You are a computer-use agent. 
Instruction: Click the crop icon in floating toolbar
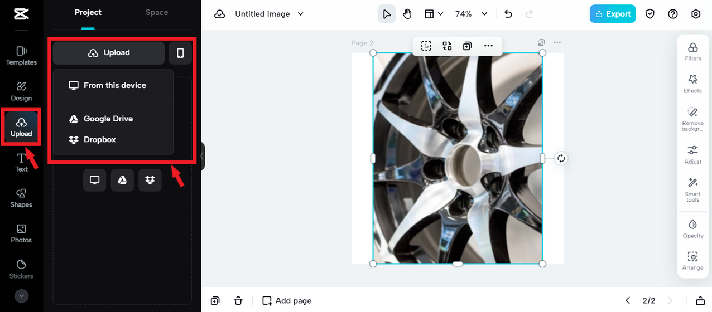pos(426,46)
